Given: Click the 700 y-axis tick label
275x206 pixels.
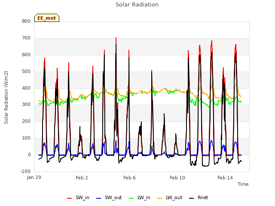Looking at the screenshot, I should click(x=26, y=38).
